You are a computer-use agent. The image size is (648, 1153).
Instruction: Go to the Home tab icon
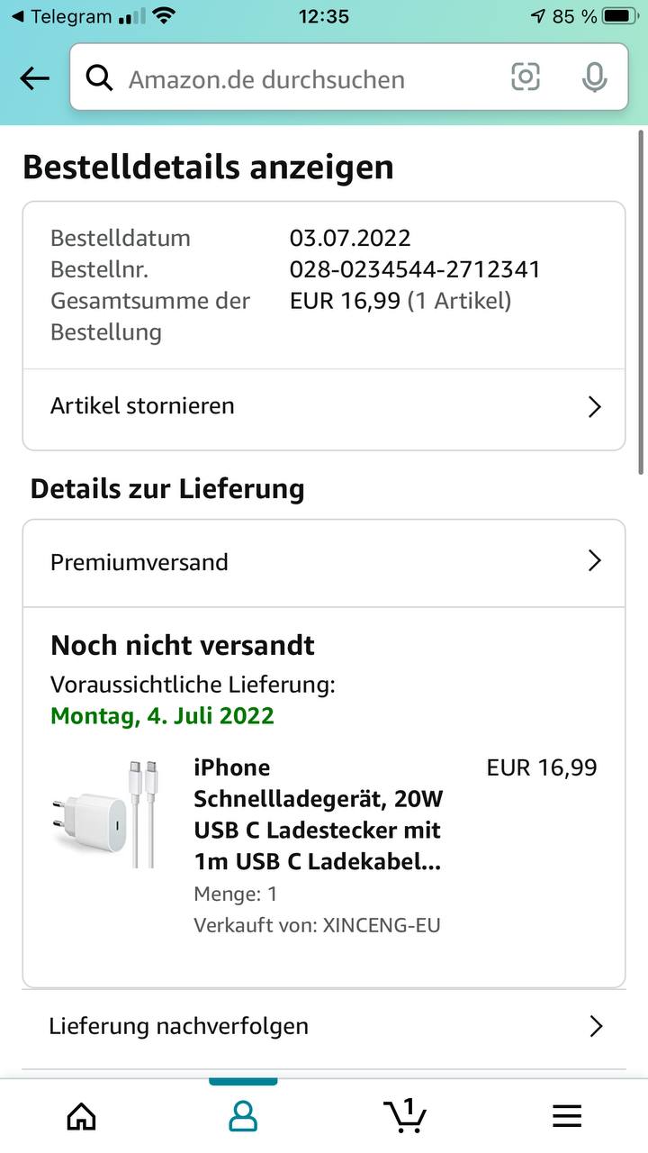[x=82, y=1117]
